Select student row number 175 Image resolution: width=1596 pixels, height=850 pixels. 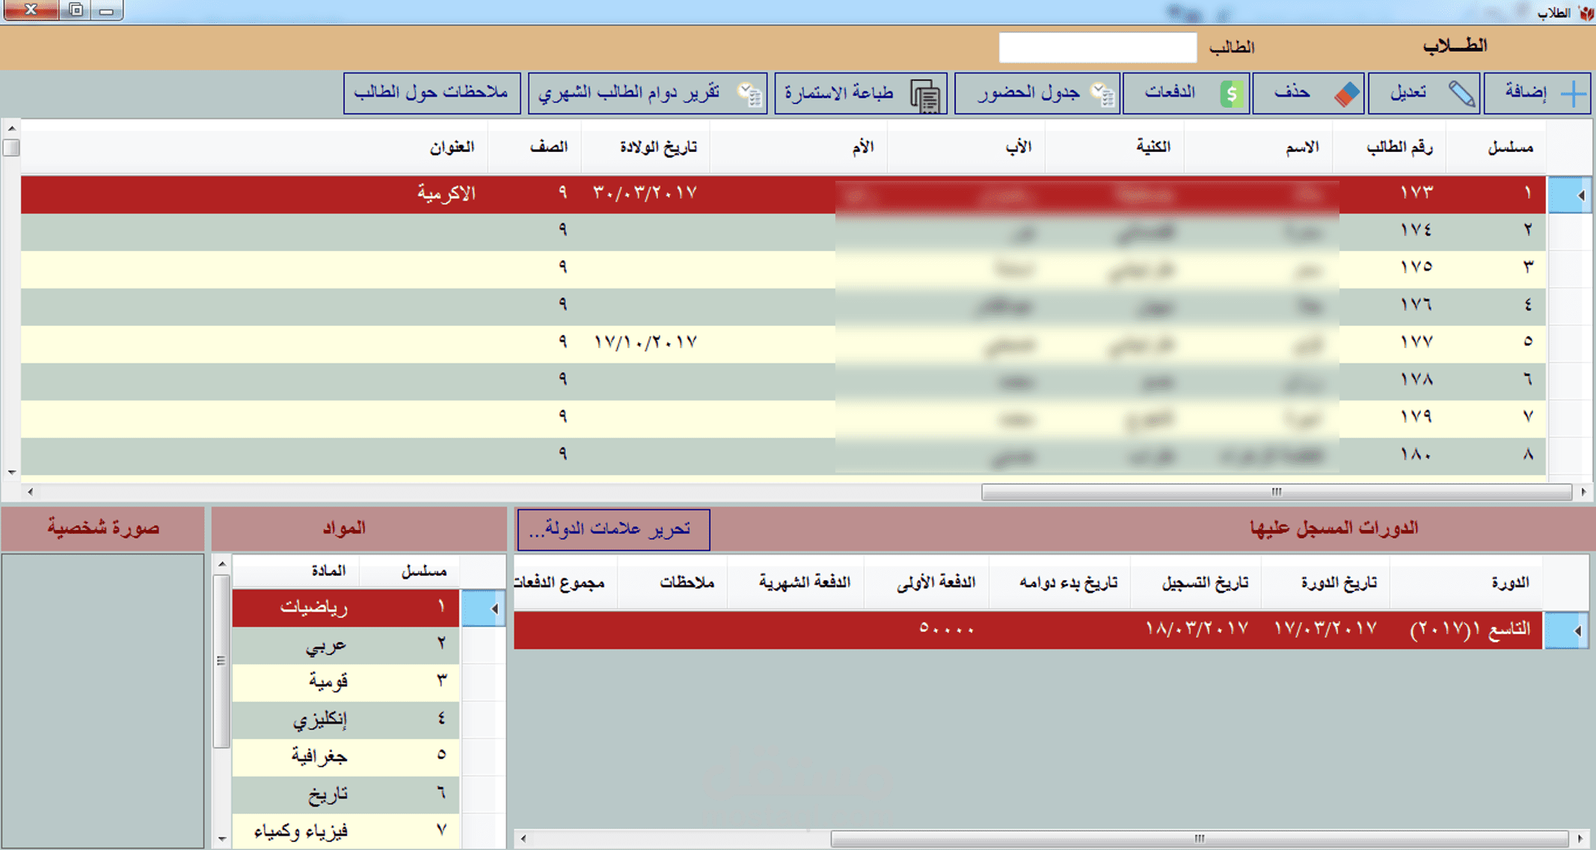tap(1416, 267)
